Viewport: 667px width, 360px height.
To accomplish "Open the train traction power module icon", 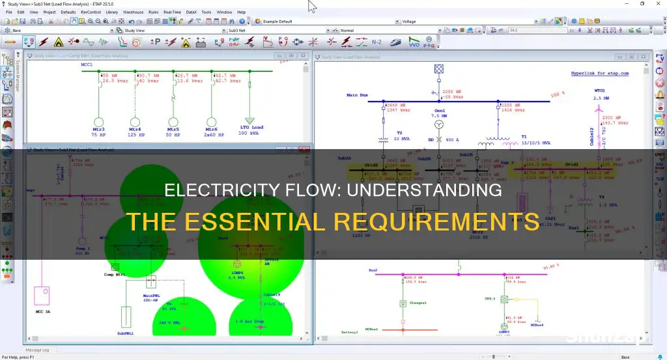I will 395,42.
